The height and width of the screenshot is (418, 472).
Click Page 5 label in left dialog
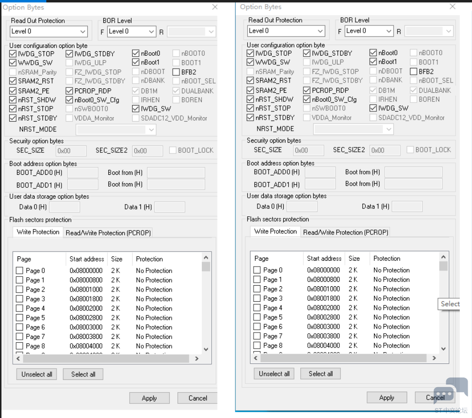point(35,317)
